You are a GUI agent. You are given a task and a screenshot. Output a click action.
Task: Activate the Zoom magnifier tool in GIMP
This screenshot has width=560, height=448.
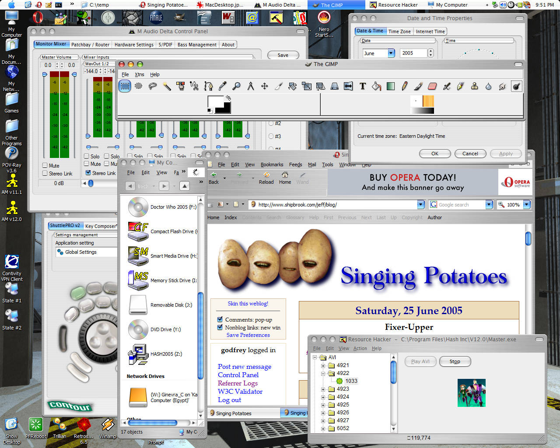pyautogui.click(x=237, y=86)
